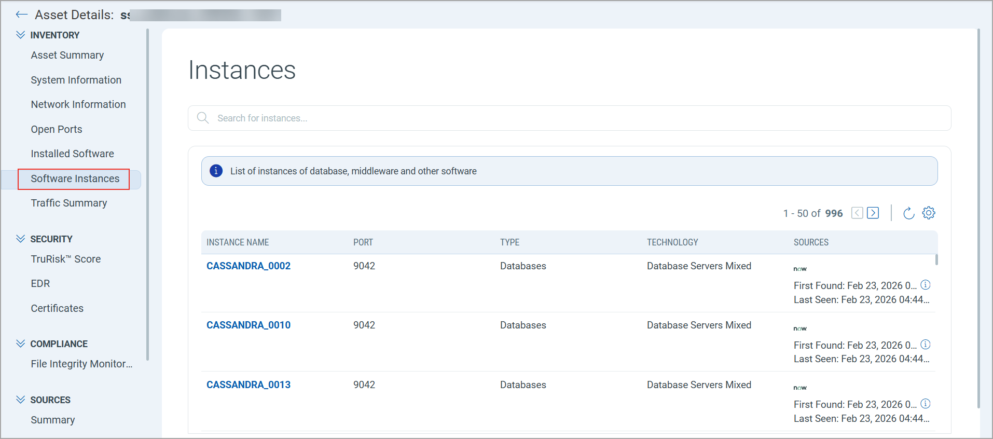Collapse the COMPLIANCE section

pyautogui.click(x=21, y=344)
